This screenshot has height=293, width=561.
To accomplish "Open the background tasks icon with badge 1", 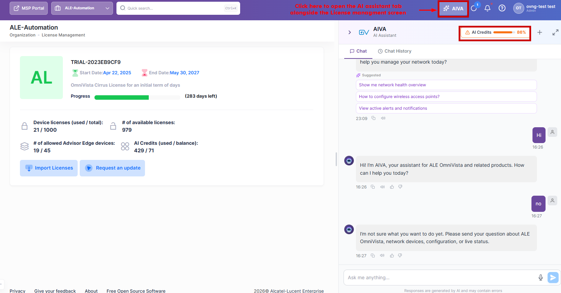I will pos(474,8).
